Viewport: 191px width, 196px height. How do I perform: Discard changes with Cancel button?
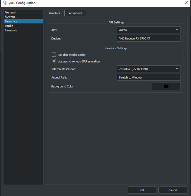pos(173,190)
